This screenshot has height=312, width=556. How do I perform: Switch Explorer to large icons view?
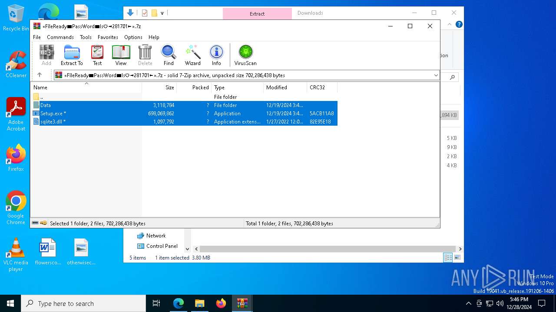click(x=457, y=257)
